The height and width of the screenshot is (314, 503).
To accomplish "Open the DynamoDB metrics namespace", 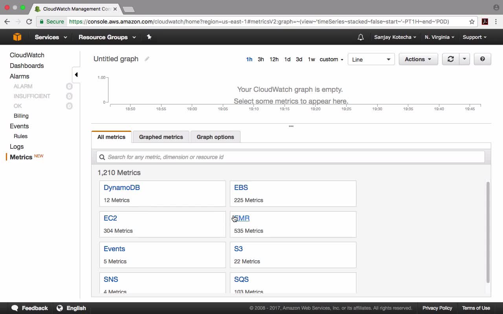I will 122,188.
